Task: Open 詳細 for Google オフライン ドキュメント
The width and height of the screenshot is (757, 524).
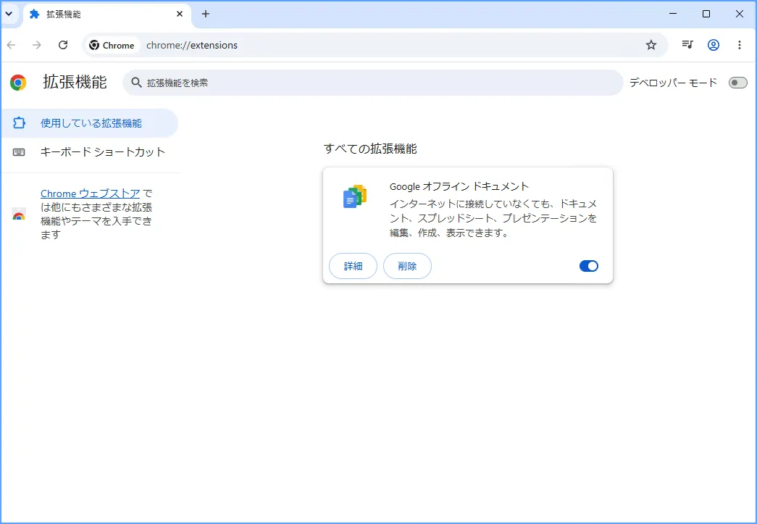Action: tap(353, 266)
